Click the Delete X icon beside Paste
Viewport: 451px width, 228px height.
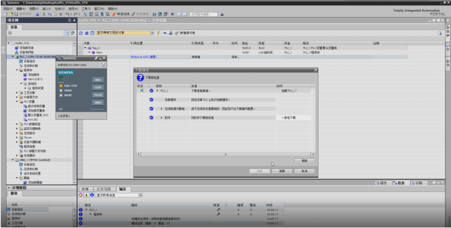(61, 14)
